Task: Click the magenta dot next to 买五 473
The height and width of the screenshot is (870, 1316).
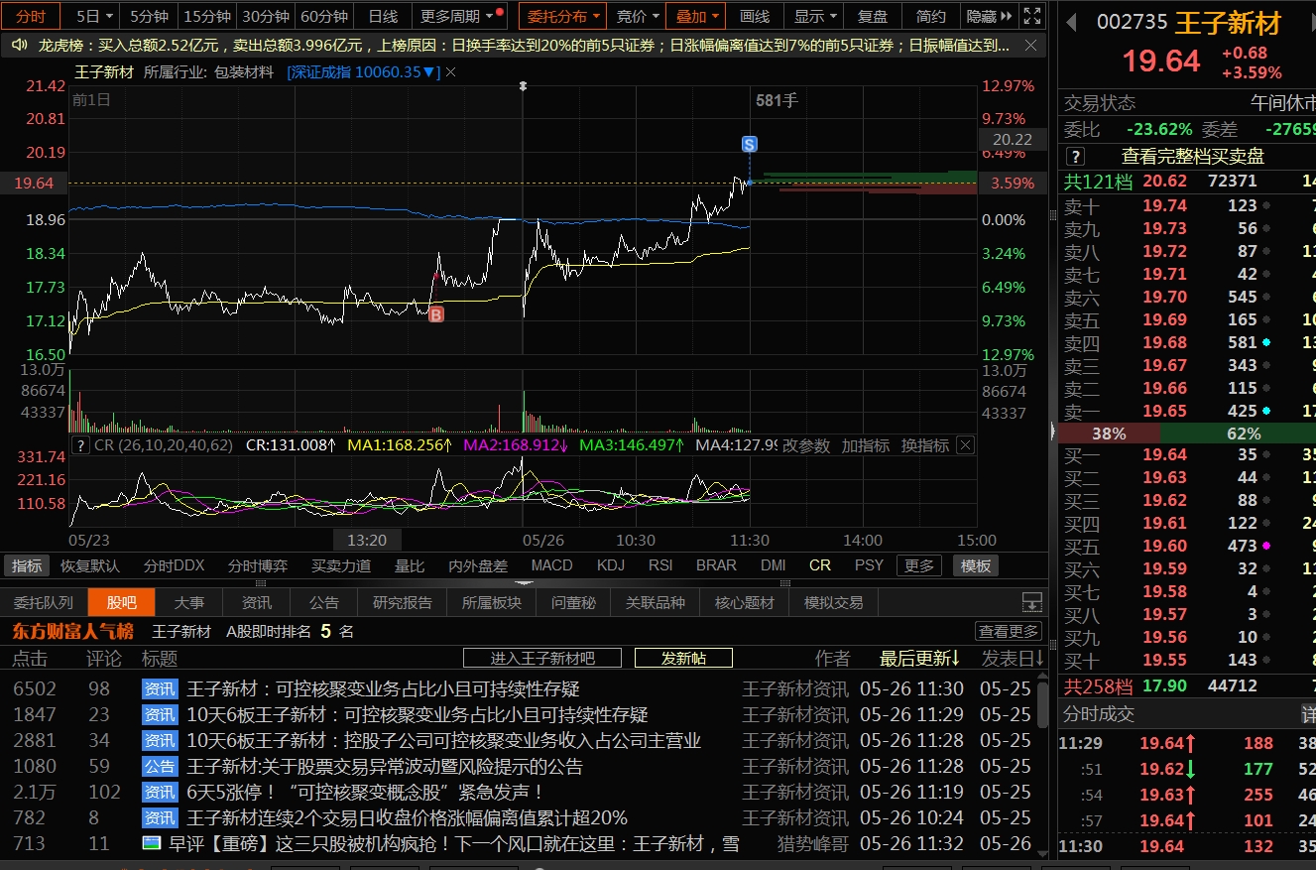Action: [x=1266, y=546]
